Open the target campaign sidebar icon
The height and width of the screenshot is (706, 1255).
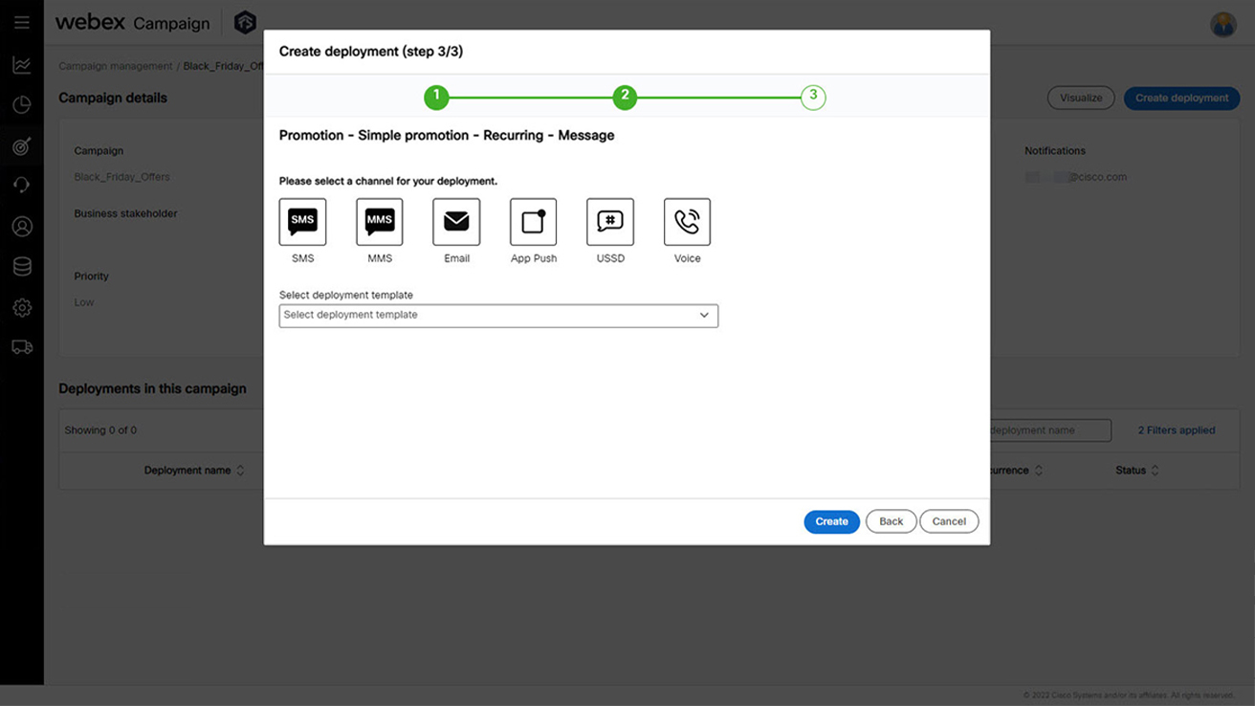pos(22,146)
